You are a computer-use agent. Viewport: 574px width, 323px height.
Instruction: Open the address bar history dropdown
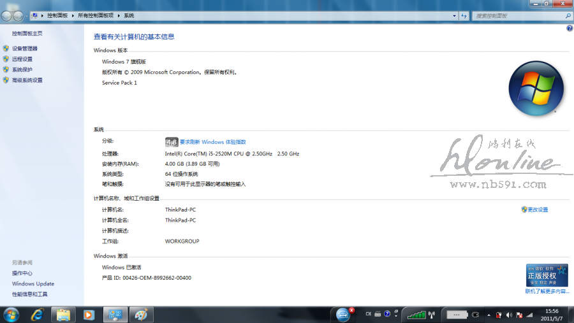click(454, 16)
